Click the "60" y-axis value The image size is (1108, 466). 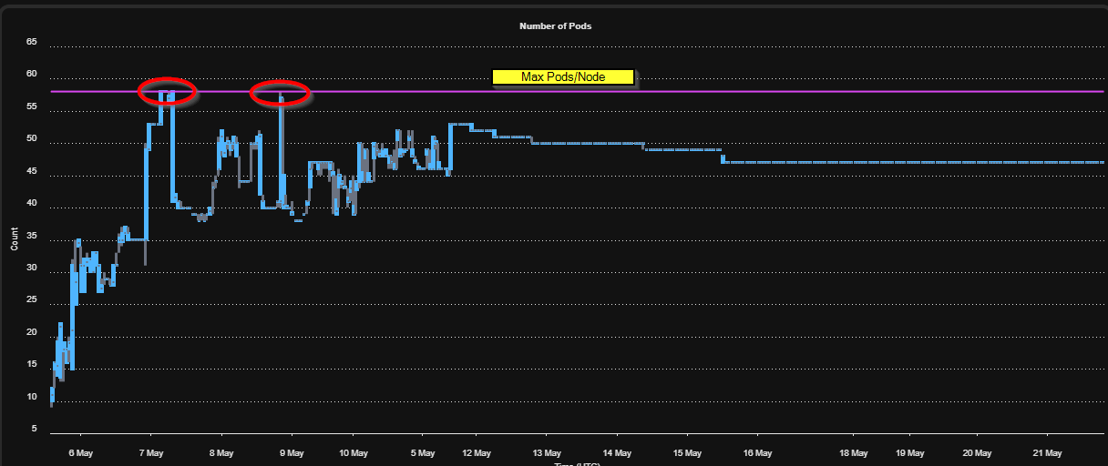coord(32,75)
